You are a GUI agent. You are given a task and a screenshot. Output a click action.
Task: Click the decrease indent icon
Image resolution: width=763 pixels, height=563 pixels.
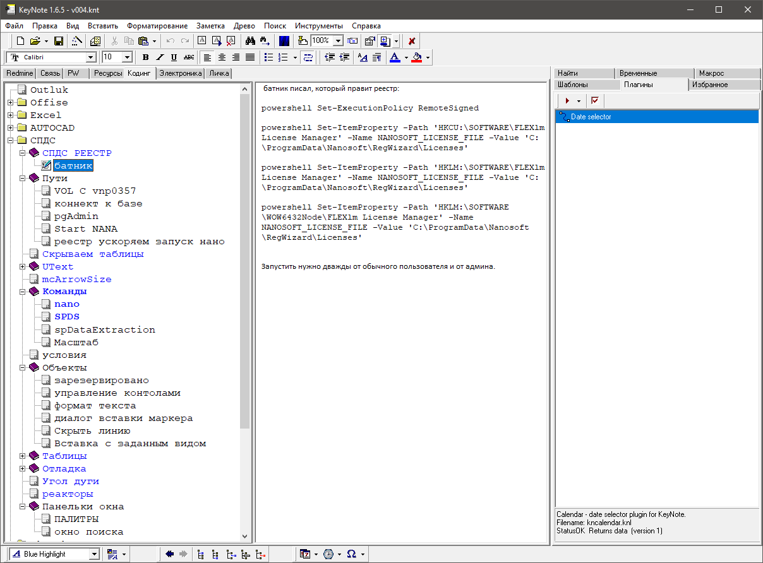point(330,57)
